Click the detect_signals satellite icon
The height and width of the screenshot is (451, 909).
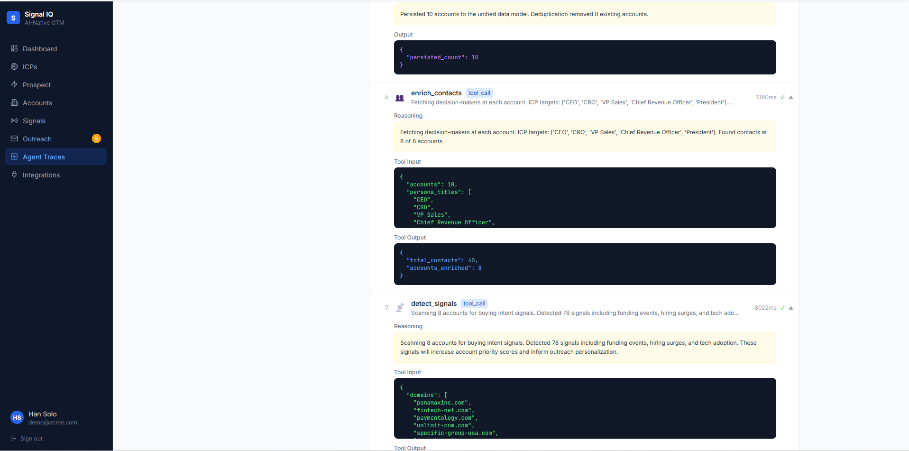pos(400,308)
